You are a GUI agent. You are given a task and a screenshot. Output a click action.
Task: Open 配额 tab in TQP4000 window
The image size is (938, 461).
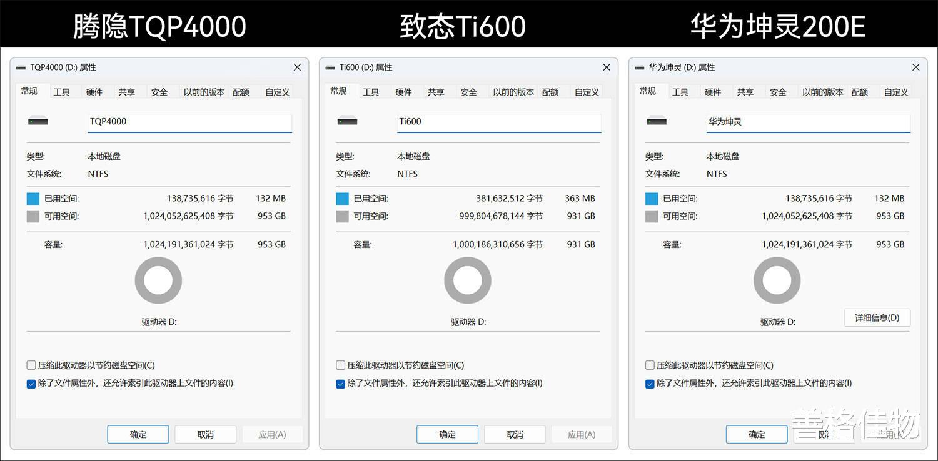241,92
